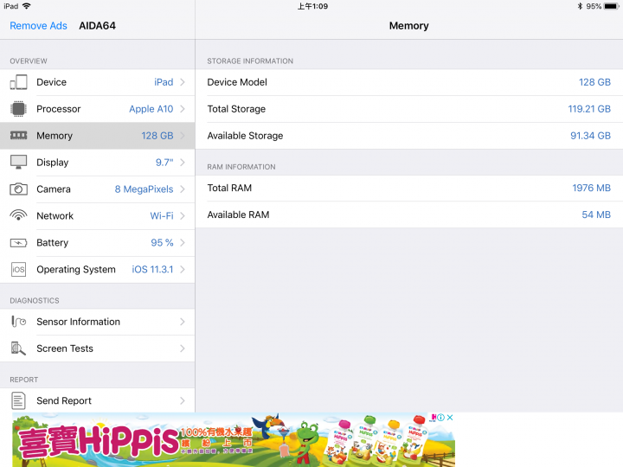Open the Operating System menu entry
Screen dimensions: 623x467
tap(97, 269)
